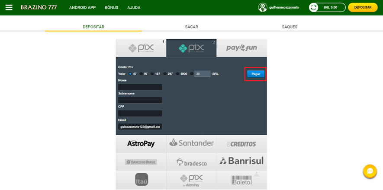The height and width of the screenshot is (190, 383).
Task: Focus the CPF input field
Action: 140,113
